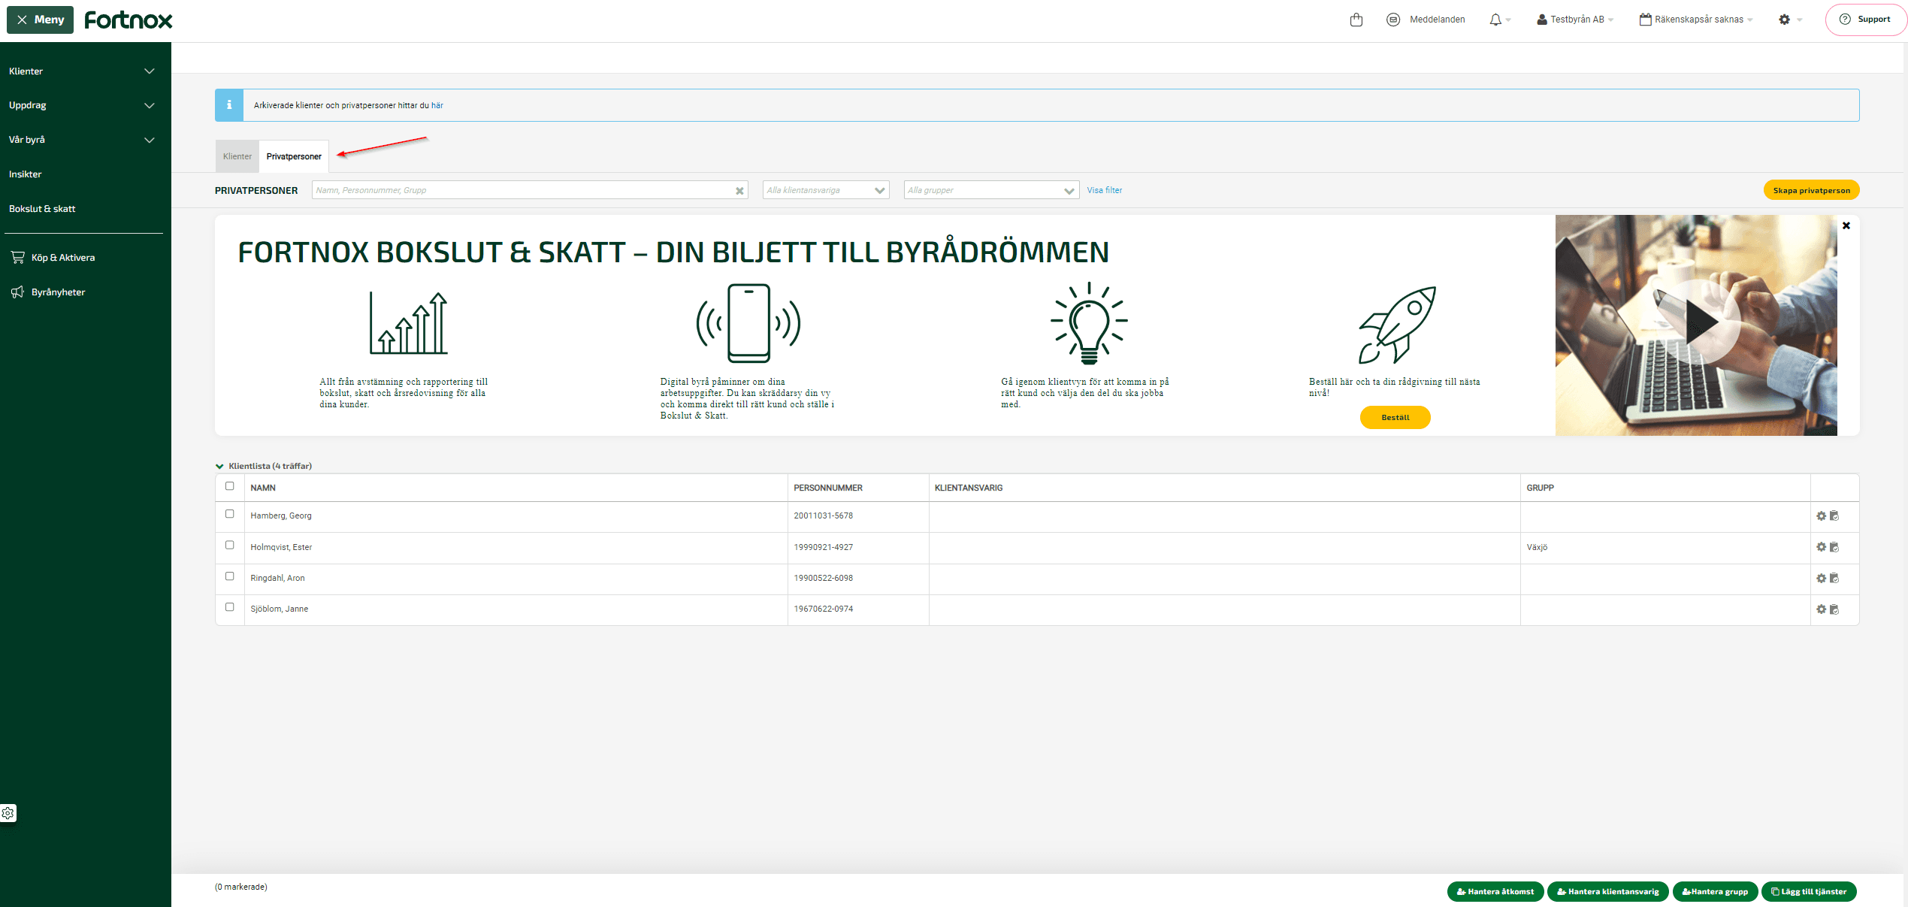This screenshot has height=907, width=1908.
Task: Open the Alla grupper dropdown
Action: (991, 190)
